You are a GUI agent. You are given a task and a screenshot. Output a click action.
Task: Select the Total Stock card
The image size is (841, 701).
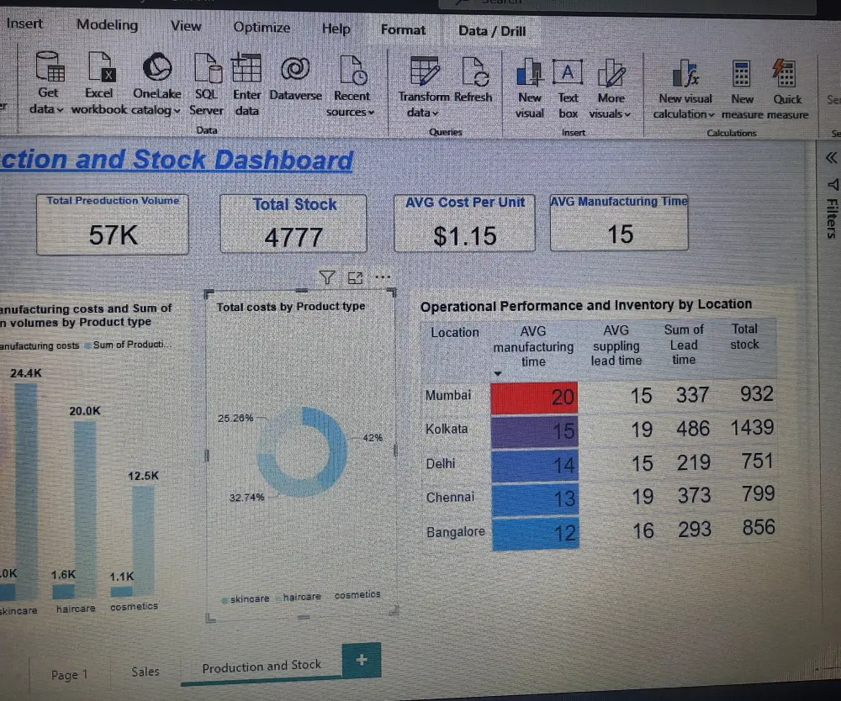pyautogui.click(x=294, y=224)
